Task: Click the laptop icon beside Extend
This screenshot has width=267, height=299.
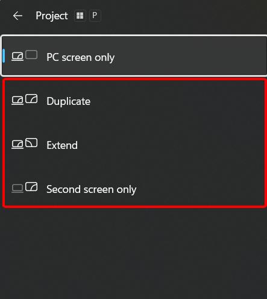Action: (x=17, y=145)
